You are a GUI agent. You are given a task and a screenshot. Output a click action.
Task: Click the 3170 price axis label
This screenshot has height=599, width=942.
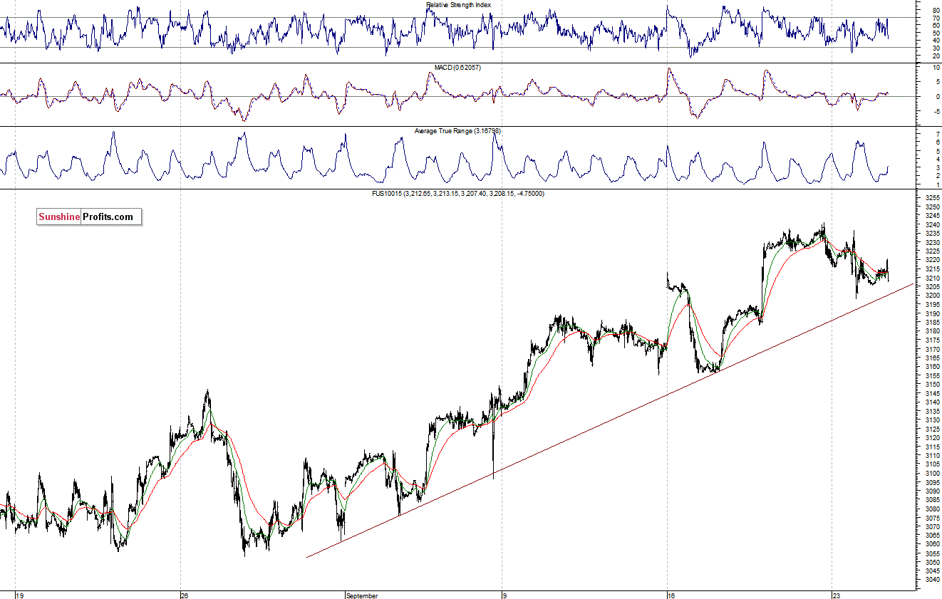pos(932,349)
